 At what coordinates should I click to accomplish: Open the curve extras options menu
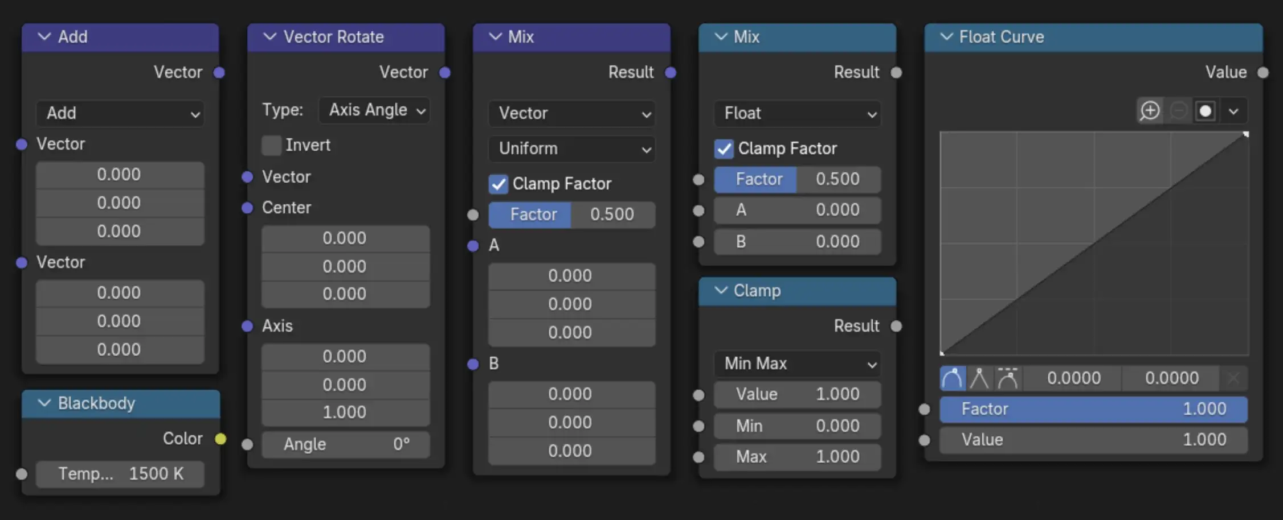click(x=1233, y=111)
